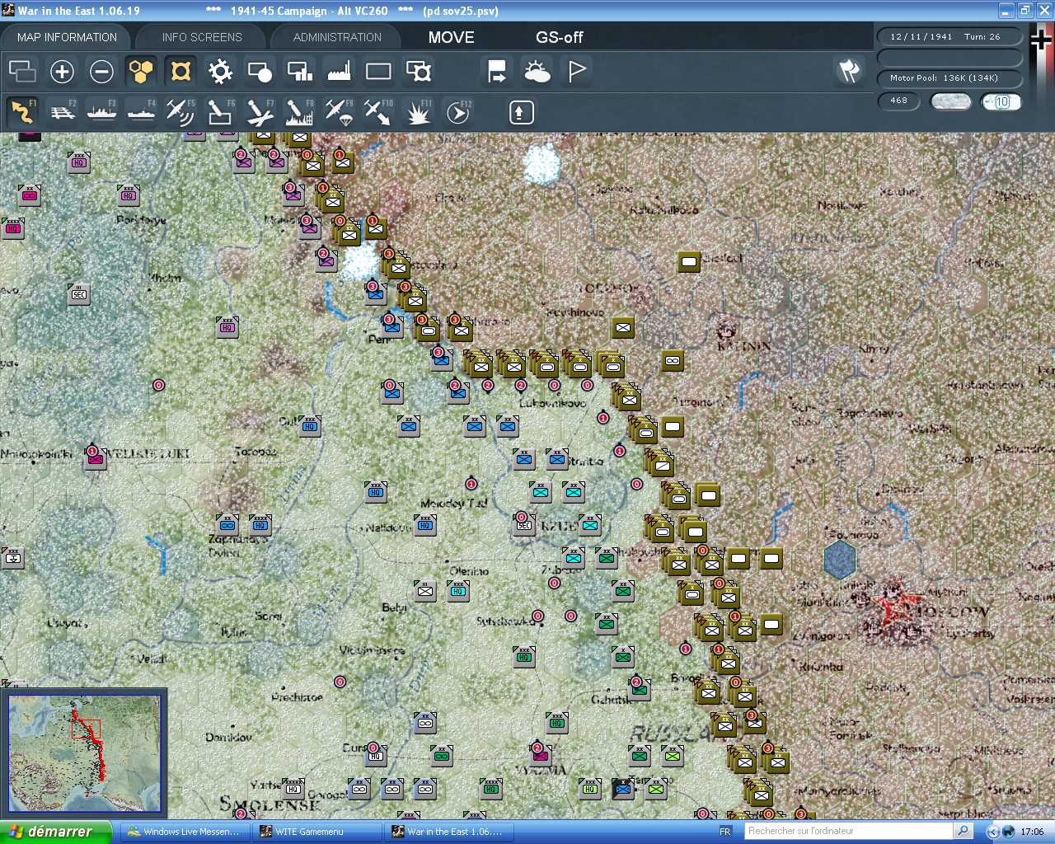This screenshot has width=1055, height=844.
Task: Click the factory locations toolbar icon
Action: click(338, 72)
